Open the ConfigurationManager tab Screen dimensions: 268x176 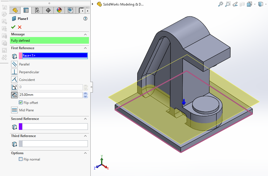[37, 10]
